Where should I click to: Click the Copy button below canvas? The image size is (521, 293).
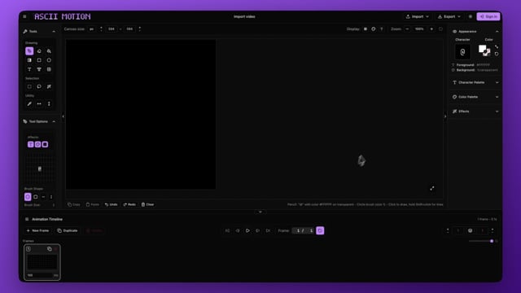pyautogui.click(x=74, y=204)
